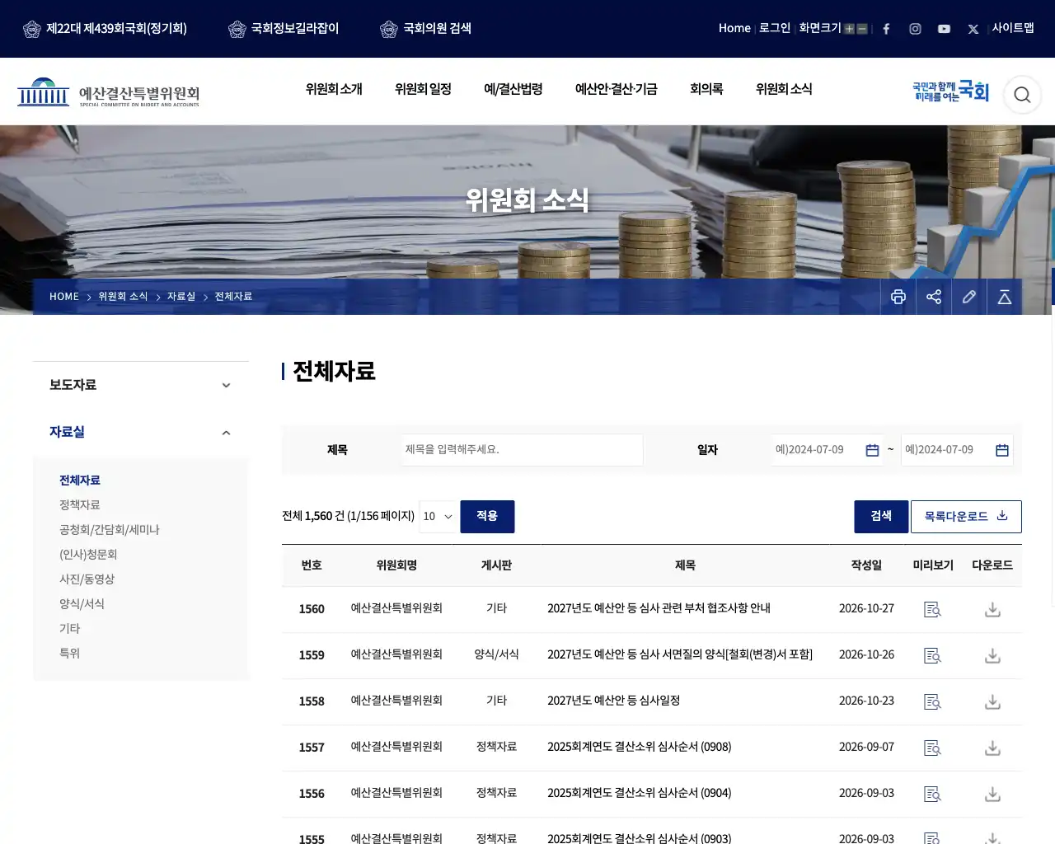Open the 위원회 소개 menu
The image size is (1055, 844).
coord(334,89)
